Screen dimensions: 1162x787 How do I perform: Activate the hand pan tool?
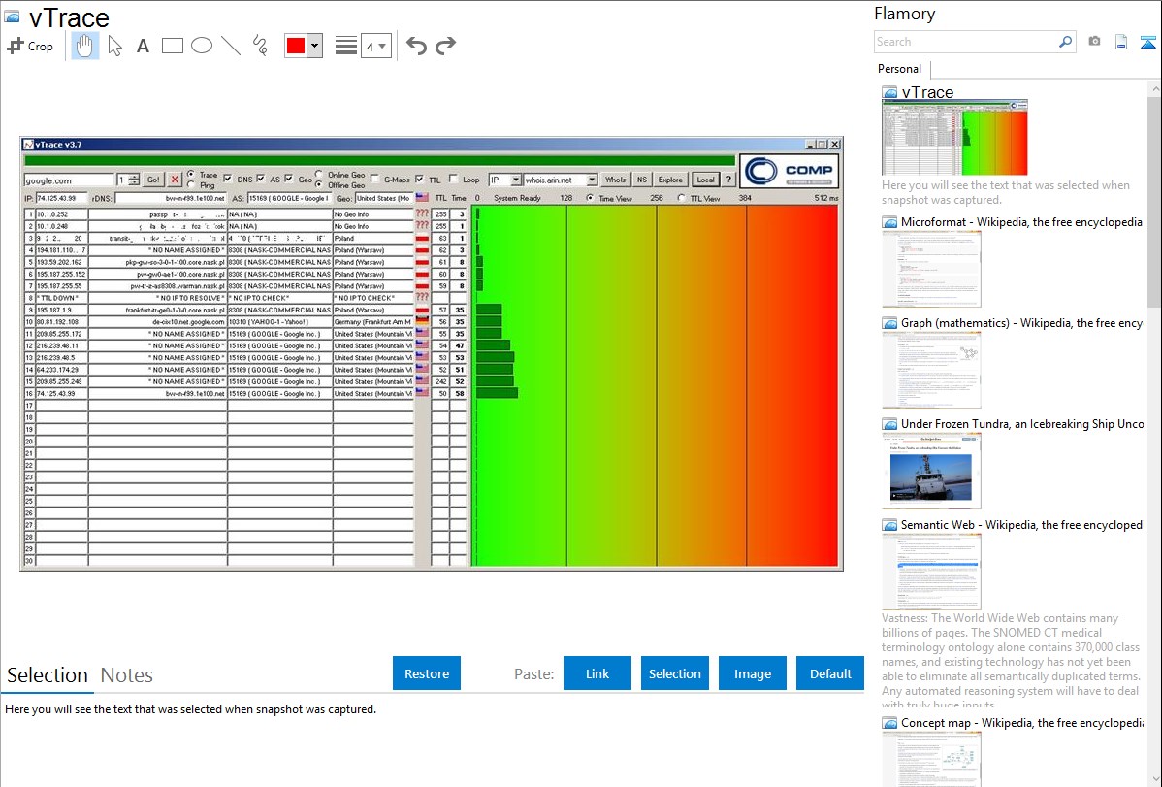pyautogui.click(x=84, y=46)
